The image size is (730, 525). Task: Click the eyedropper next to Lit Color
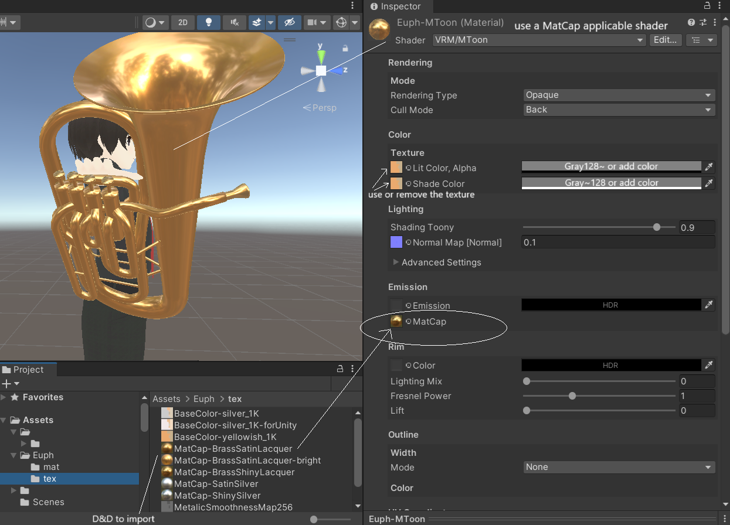pos(708,166)
